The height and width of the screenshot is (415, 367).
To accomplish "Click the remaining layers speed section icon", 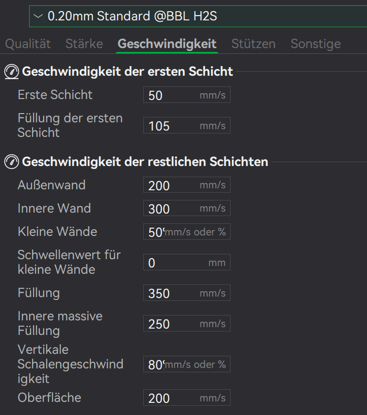I will click(x=11, y=162).
